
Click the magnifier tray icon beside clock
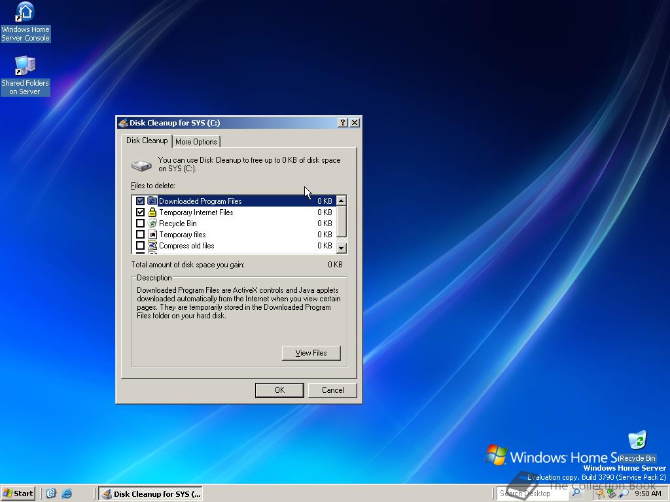coord(624,494)
